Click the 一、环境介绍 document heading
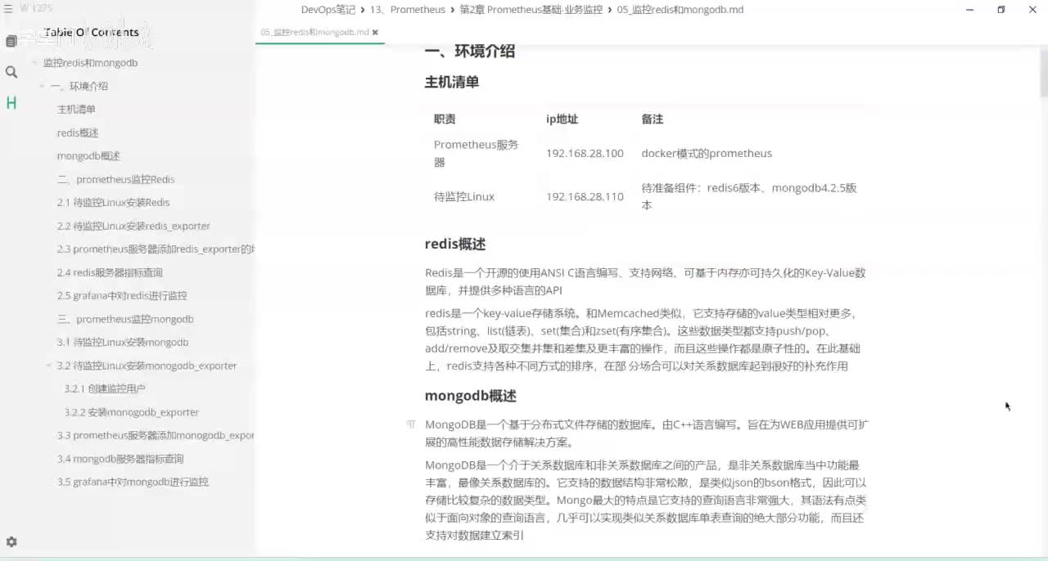Viewport: 1048px width, 561px height. tap(470, 51)
